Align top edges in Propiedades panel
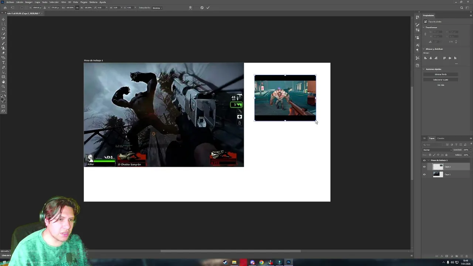The image size is (473, 266). (445, 58)
